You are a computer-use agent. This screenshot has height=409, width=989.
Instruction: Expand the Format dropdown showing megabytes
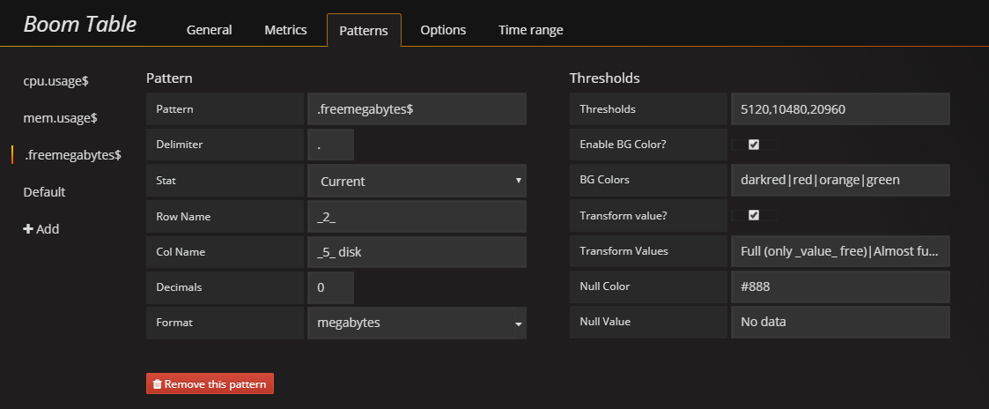coord(417,323)
